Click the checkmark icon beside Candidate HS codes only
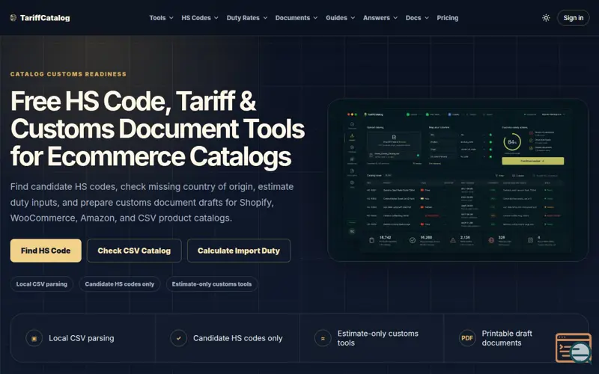This screenshot has width=599, height=374. [x=178, y=338]
